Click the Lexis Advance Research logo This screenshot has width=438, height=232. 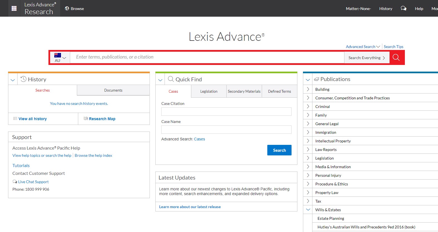point(40,8)
